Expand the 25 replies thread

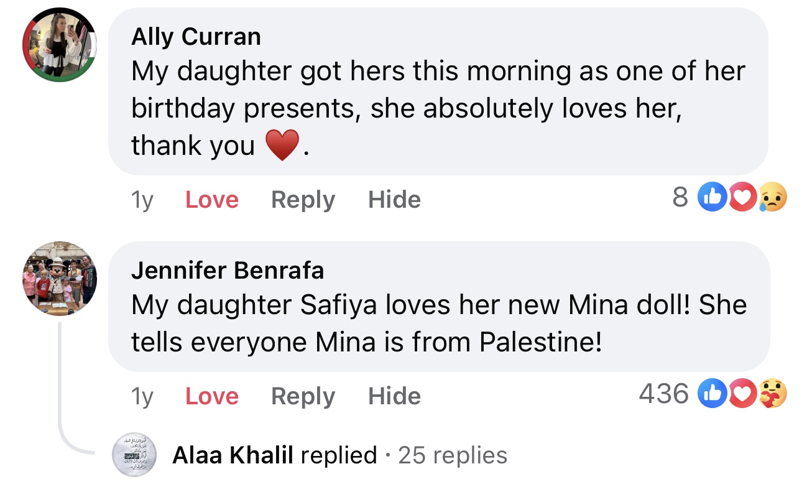pyautogui.click(x=453, y=455)
